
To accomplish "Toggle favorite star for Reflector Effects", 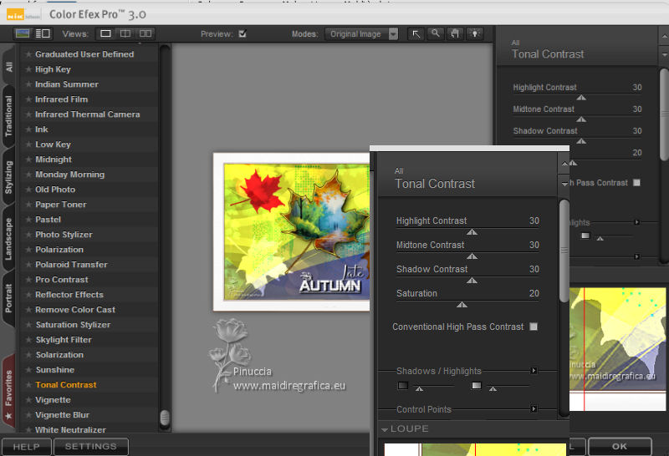I will tap(28, 295).
